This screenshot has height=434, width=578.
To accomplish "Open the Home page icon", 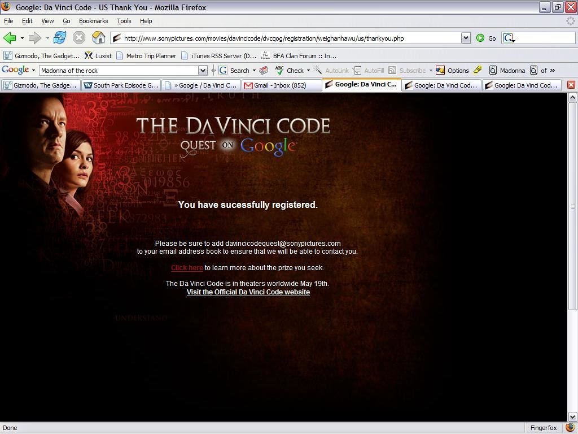I will point(98,38).
